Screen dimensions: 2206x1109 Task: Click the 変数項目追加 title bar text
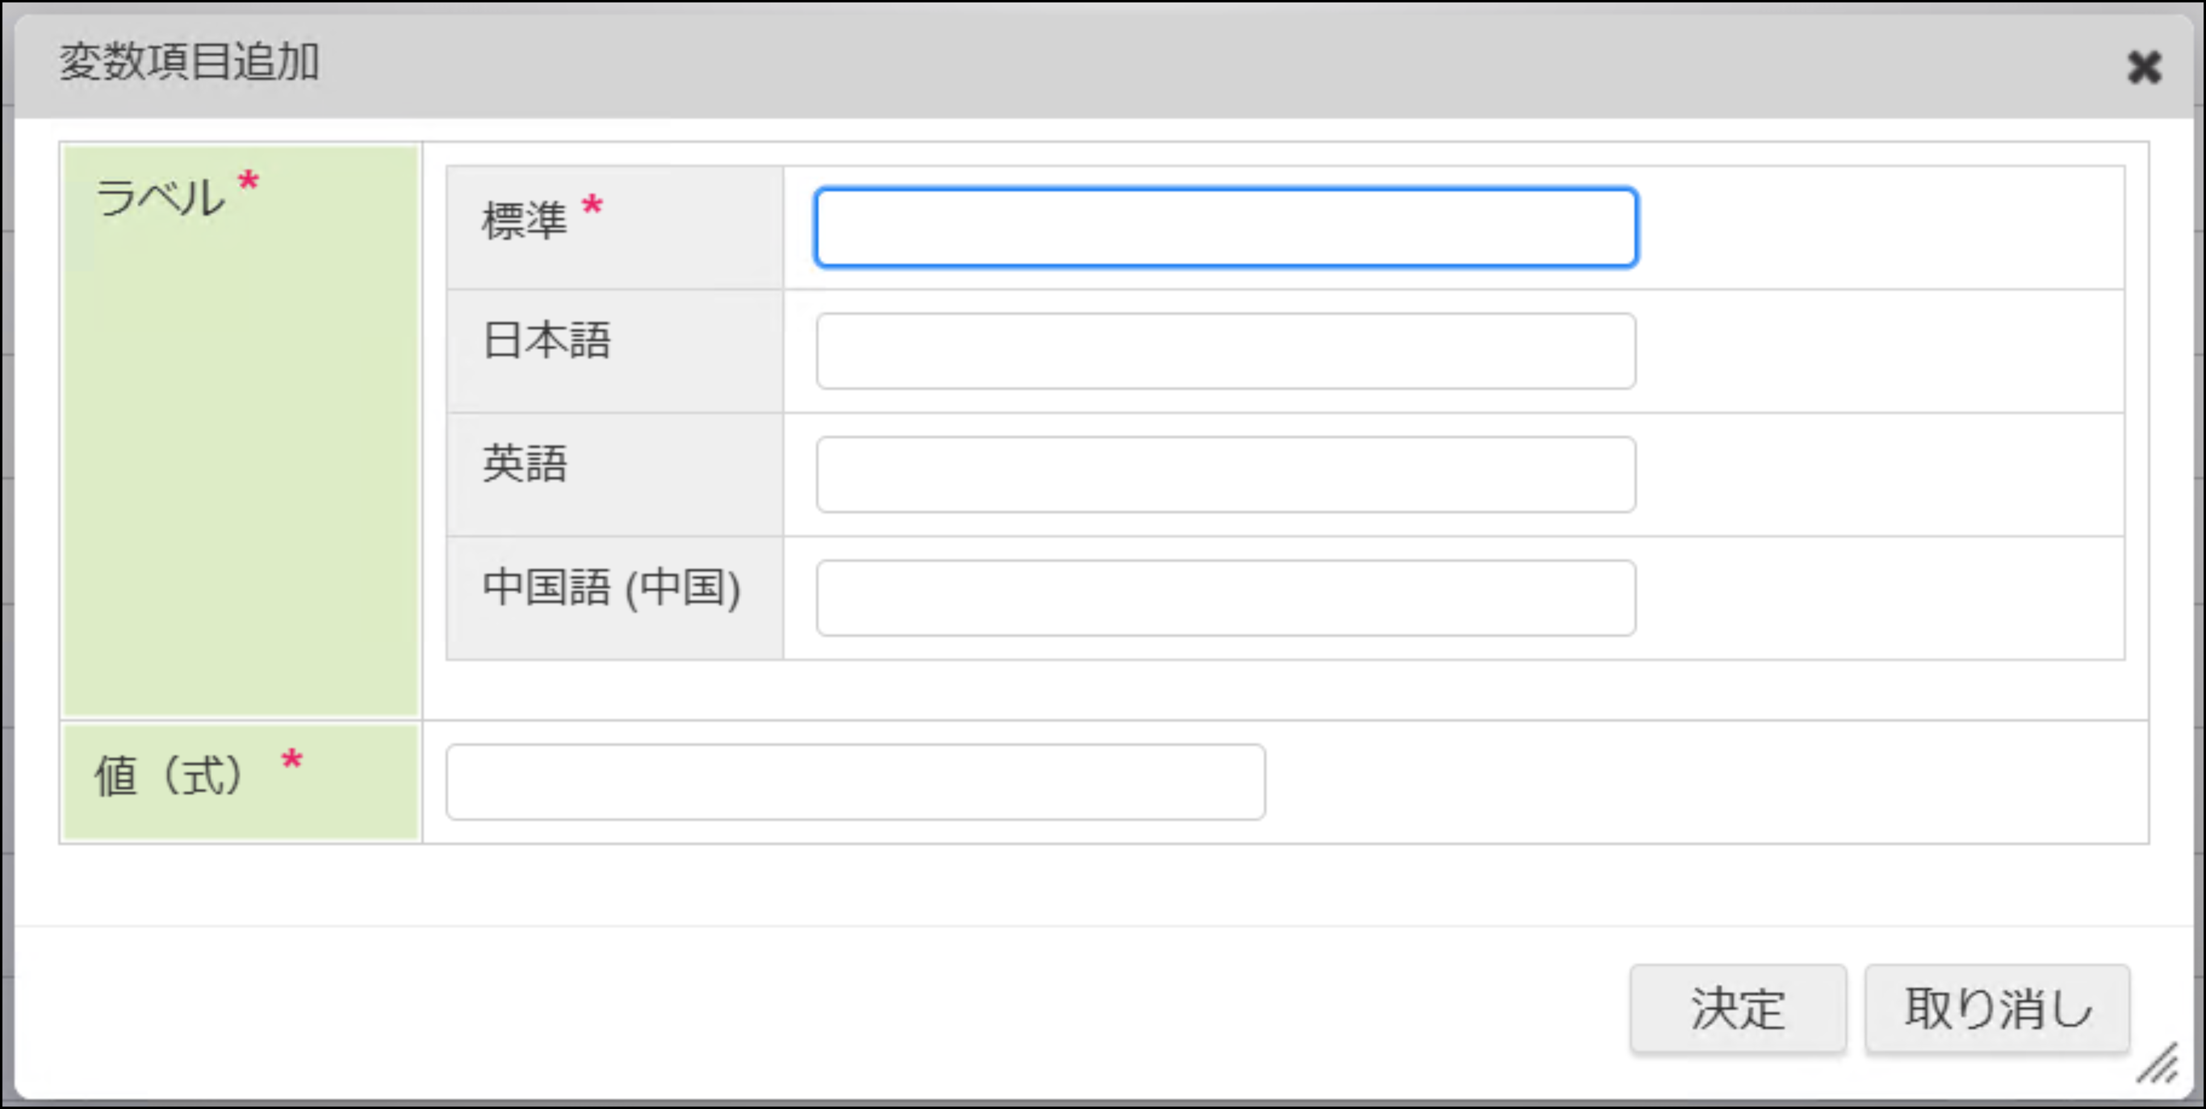pos(189,62)
